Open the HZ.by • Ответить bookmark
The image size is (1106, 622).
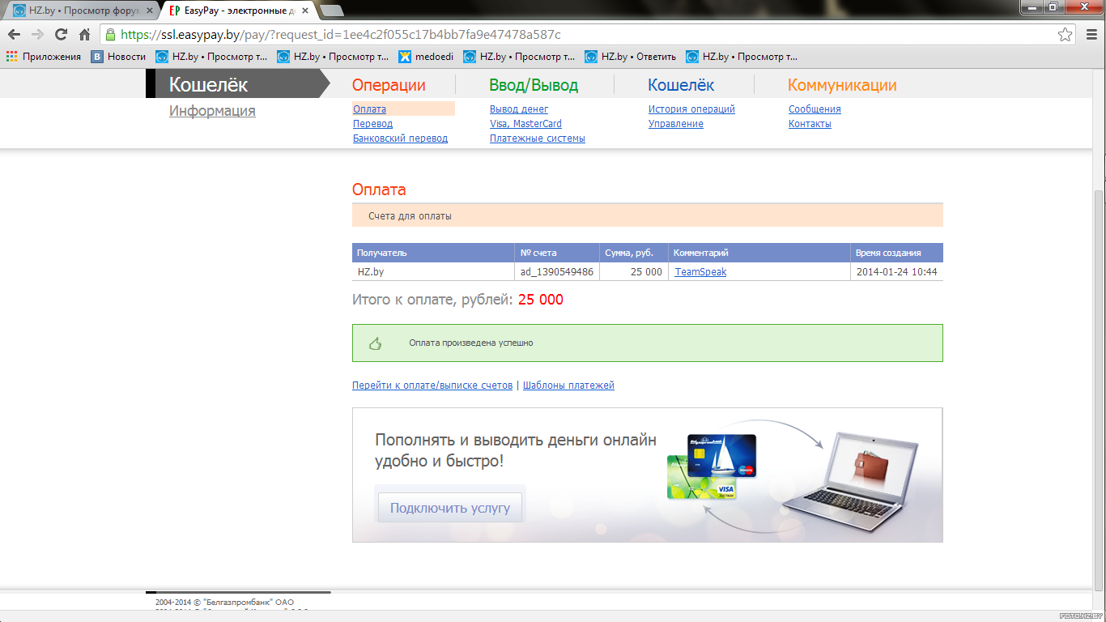[x=630, y=57]
